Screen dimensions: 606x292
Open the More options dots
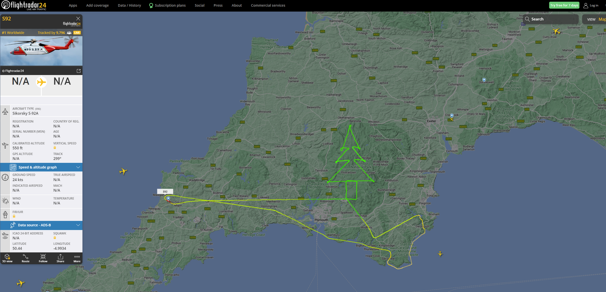77,258
